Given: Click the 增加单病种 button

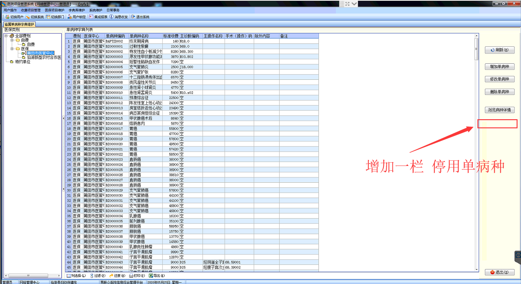Looking at the screenshot, I should [499, 67].
